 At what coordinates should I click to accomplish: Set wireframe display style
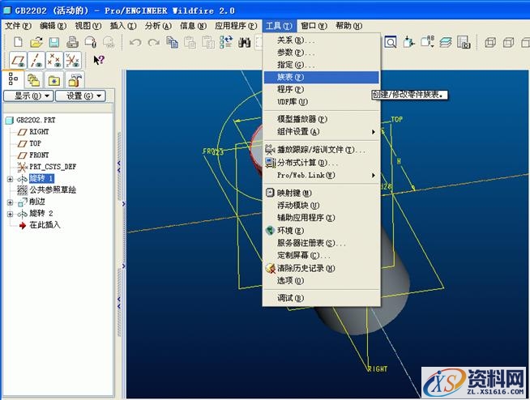pos(490,42)
